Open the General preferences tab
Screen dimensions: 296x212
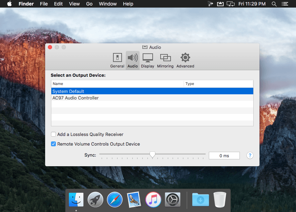tap(117, 60)
